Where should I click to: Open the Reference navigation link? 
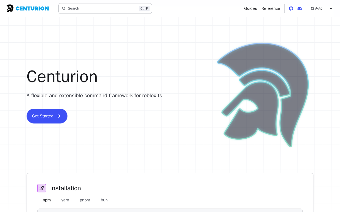[x=271, y=8]
